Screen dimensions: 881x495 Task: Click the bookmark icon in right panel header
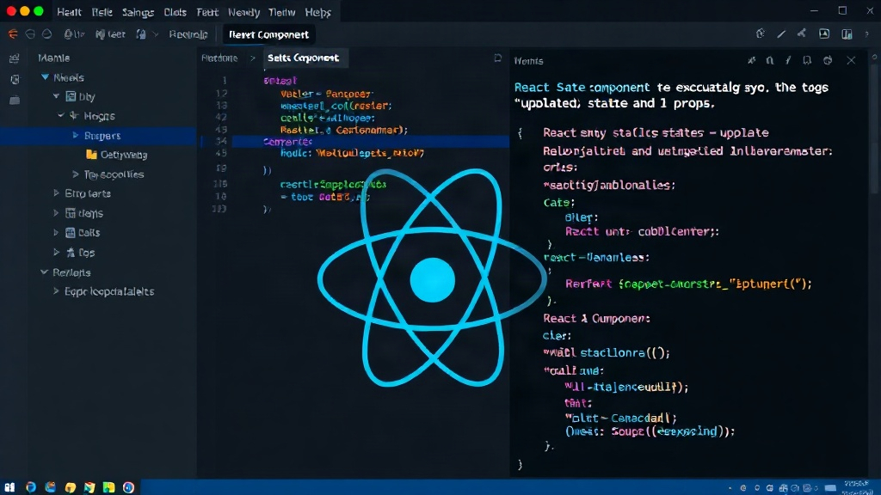coord(807,60)
